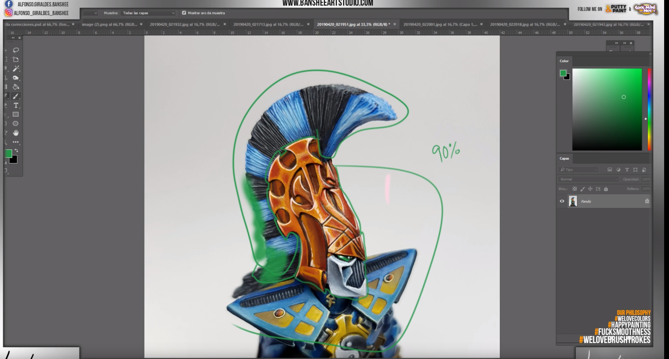Viewport: 669px width, 359px height.
Task: Filter layers by pixel image icon
Action: point(610,170)
